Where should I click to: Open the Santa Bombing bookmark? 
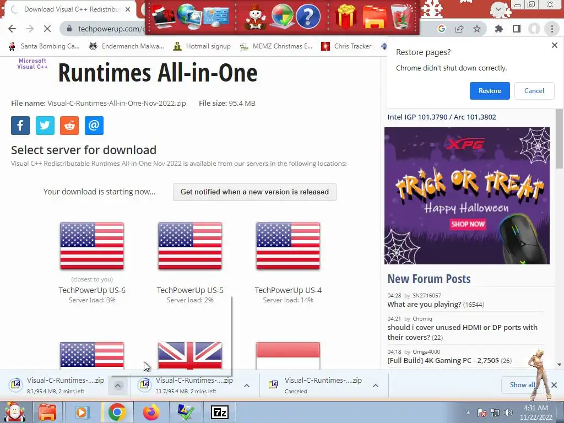point(44,46)
